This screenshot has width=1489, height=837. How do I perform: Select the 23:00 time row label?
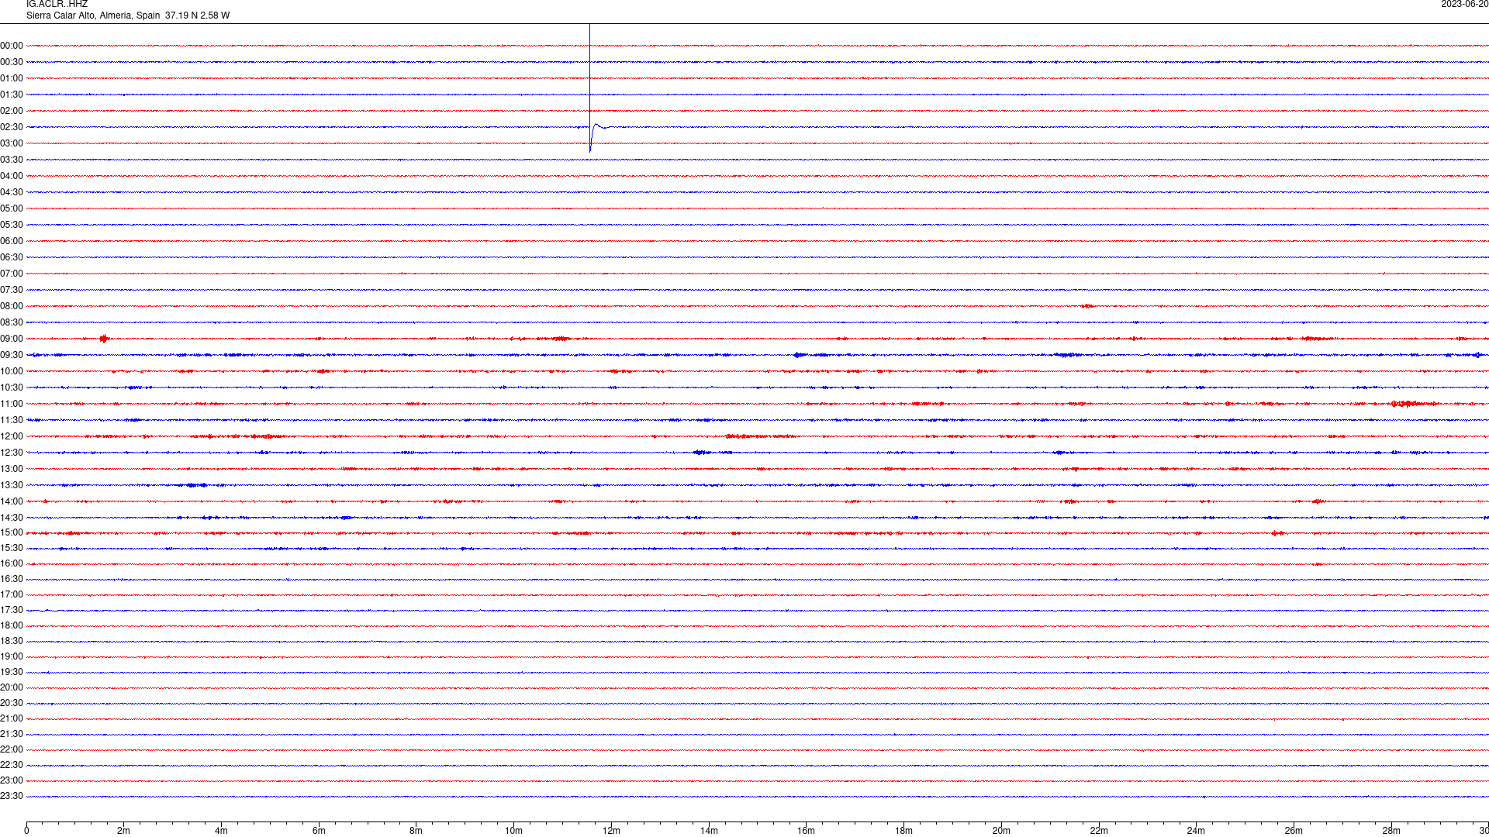12,780
